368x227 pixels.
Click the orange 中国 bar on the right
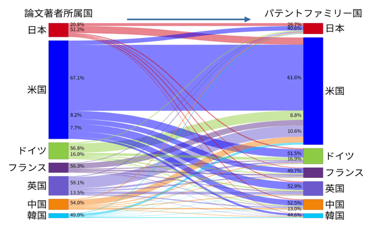(313, 204)
